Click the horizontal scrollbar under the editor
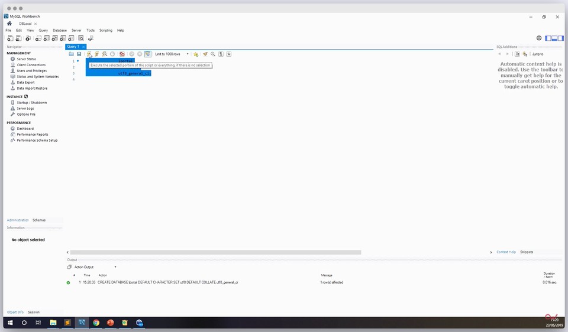Viewport: 568px width, 332px height. pyautogui.click(x=215, y=252)
